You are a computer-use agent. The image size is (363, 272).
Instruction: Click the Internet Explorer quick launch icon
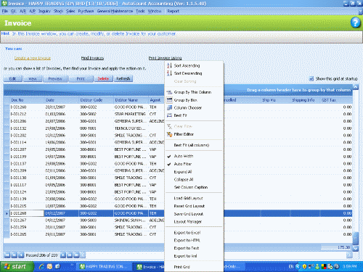[41, 266]
